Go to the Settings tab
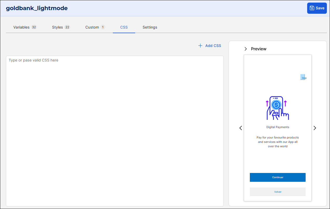Viewport: 330px width, 209px height. tap(150, 27)
